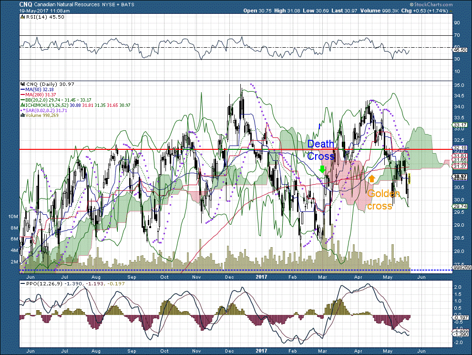The image size is (472, 355).
Task: Click the Dec label on the price chart axis
Action: point(229,277)
